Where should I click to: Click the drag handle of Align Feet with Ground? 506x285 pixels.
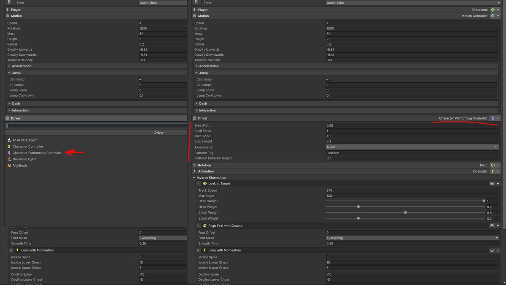point(198,226)
